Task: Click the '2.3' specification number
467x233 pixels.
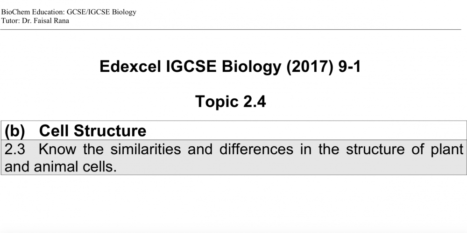Action: [15, 149]
